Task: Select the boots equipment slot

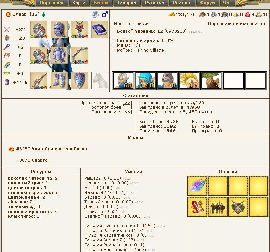Action: tap(59, 80)
